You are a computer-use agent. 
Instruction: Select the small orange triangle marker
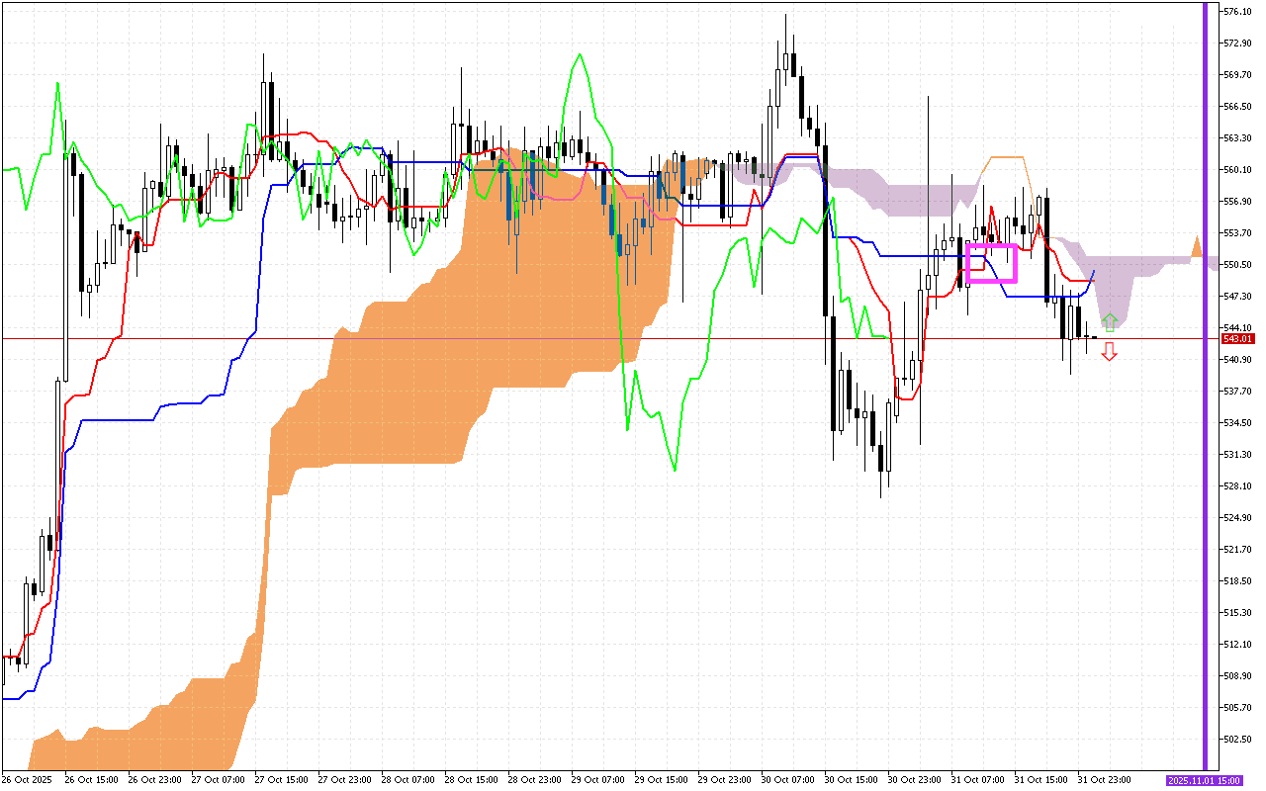(1196, 246)
